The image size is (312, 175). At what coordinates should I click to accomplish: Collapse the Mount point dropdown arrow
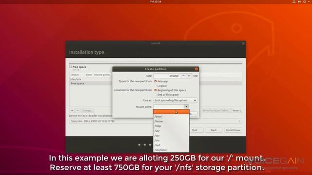(x=186, y=107)
